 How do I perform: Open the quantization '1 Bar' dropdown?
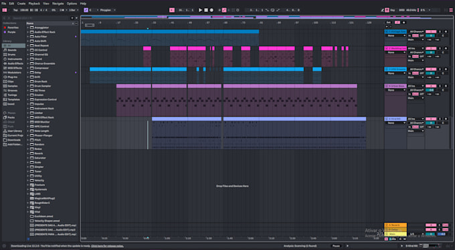click(x=74, y=10)
